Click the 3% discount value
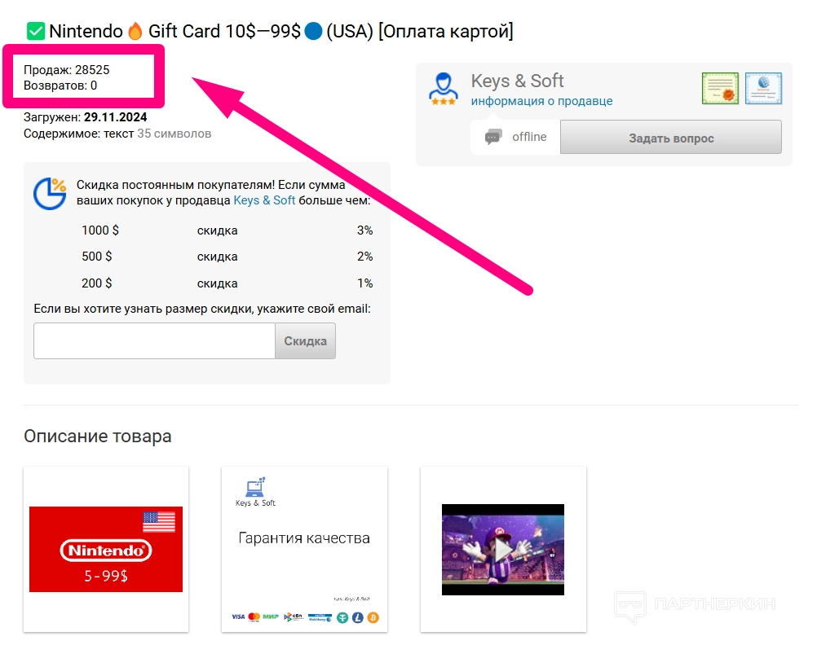The height and width of the screenshot is (667, 817). pos(365,230)
